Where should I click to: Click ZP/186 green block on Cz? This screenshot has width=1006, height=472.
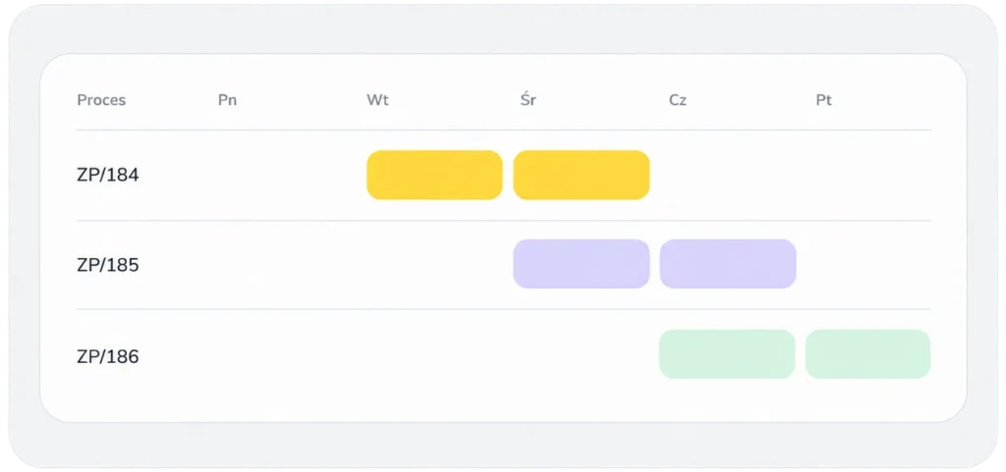[x=727, y=354]
